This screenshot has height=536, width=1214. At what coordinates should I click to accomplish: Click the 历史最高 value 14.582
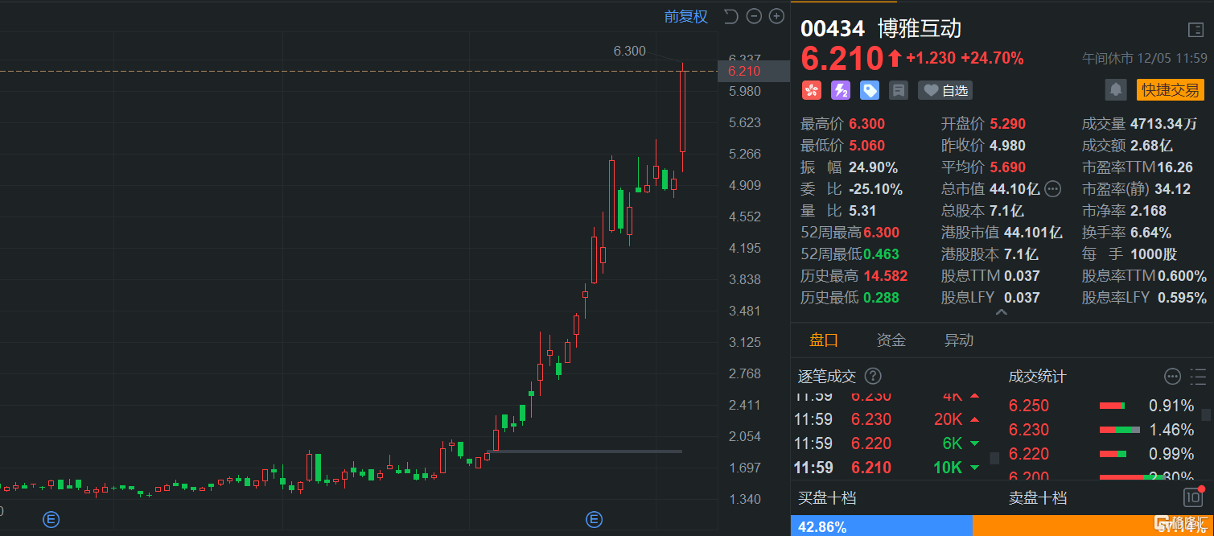(x=885, y=276)
